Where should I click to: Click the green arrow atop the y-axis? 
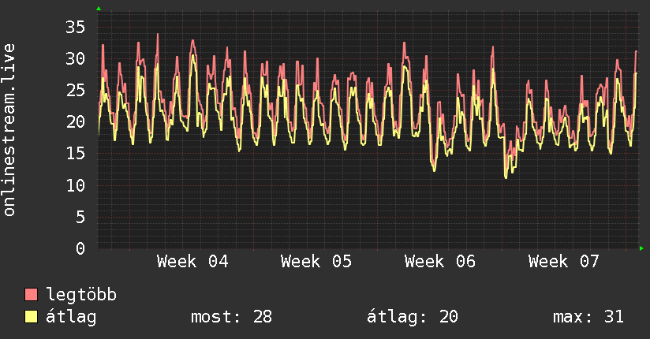pyautogui.click(x=99, y=9)
